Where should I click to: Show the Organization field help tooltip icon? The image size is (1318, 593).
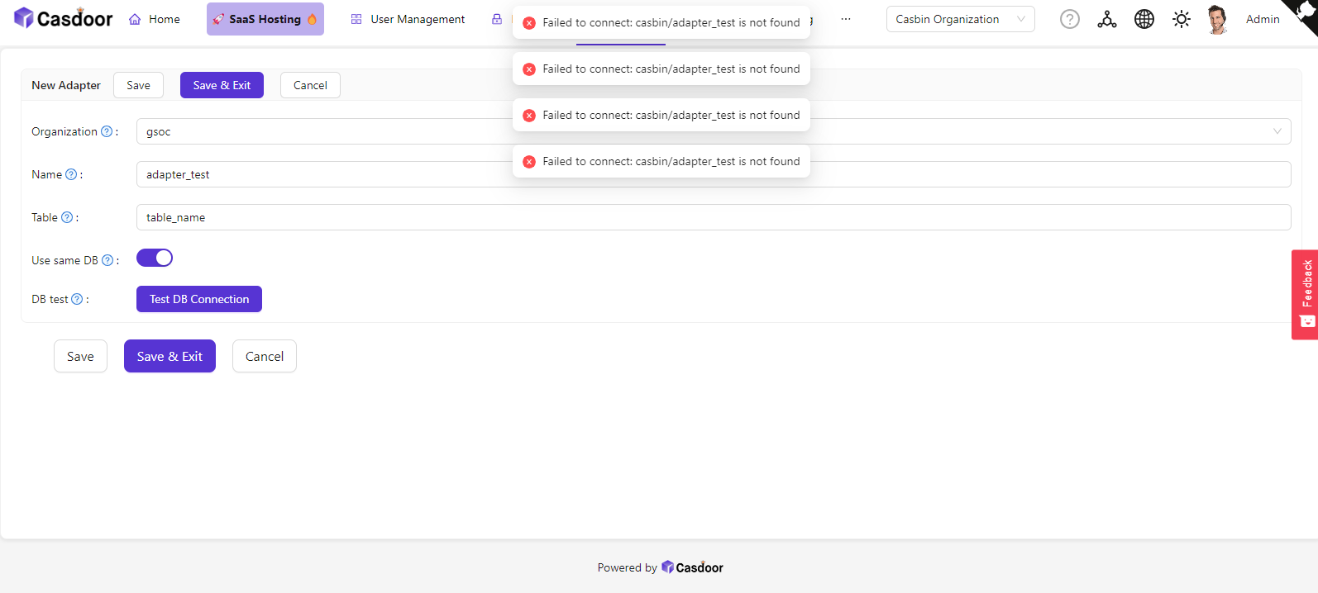click(107, 131)
